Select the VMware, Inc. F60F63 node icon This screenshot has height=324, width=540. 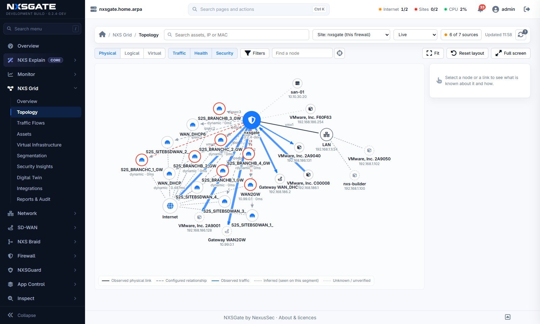point(310,109)
